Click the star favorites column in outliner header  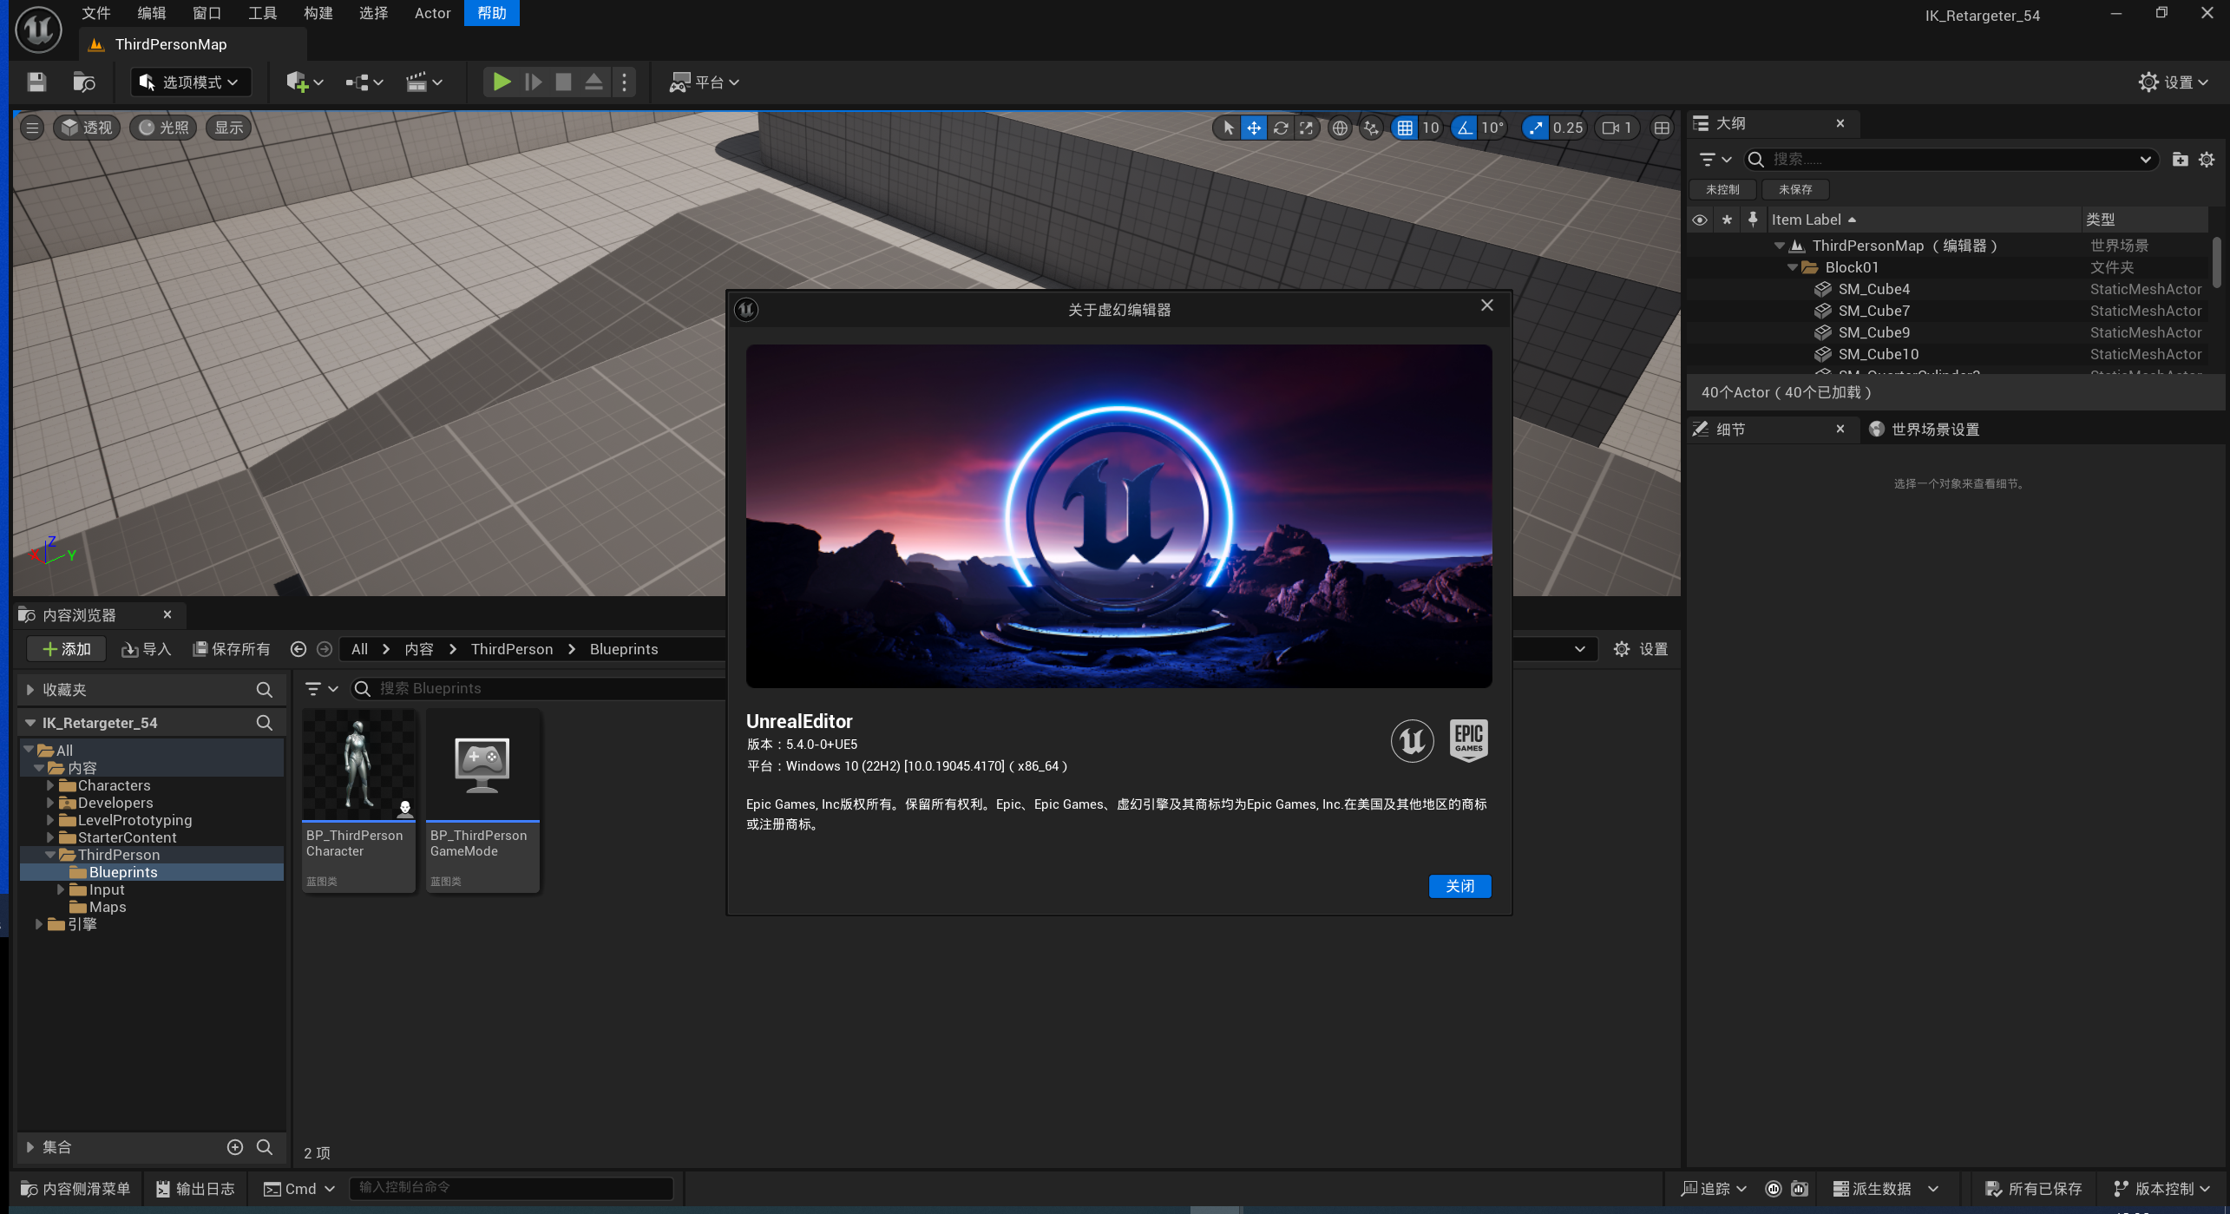1727,220
